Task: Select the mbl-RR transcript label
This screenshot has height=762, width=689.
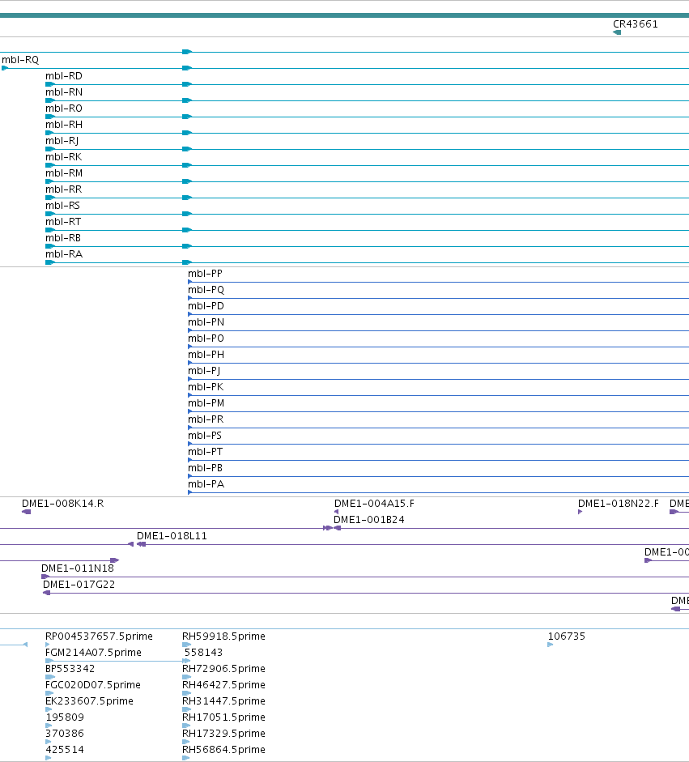Action: (x=64, y=189)
